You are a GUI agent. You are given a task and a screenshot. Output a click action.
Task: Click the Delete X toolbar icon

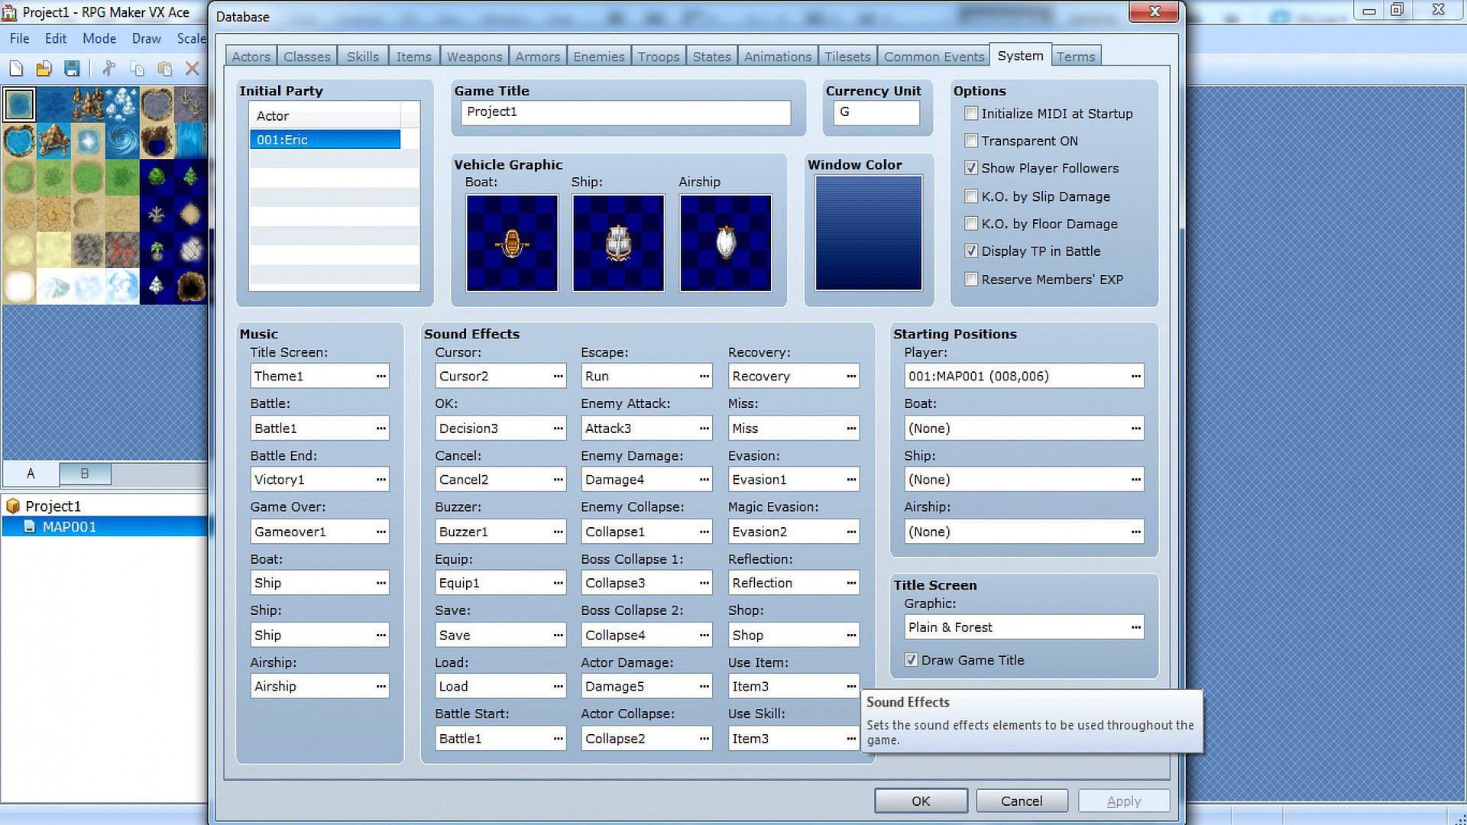point(193,69)
